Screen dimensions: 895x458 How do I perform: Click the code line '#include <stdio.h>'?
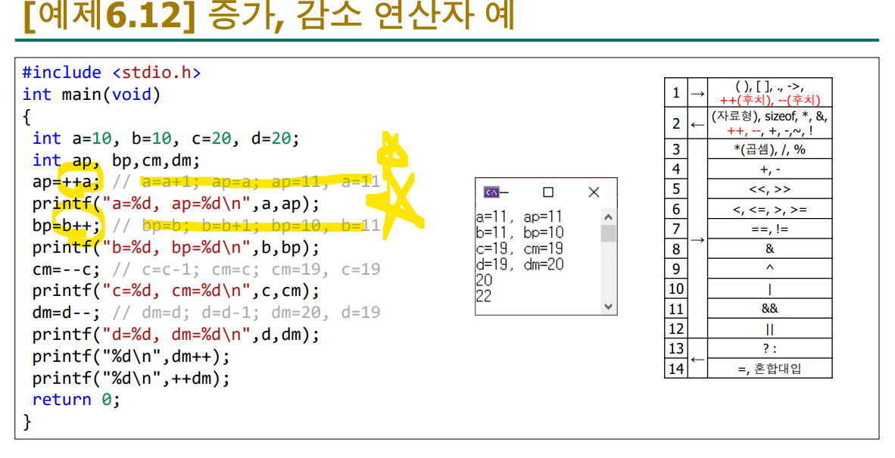point(111,73)
